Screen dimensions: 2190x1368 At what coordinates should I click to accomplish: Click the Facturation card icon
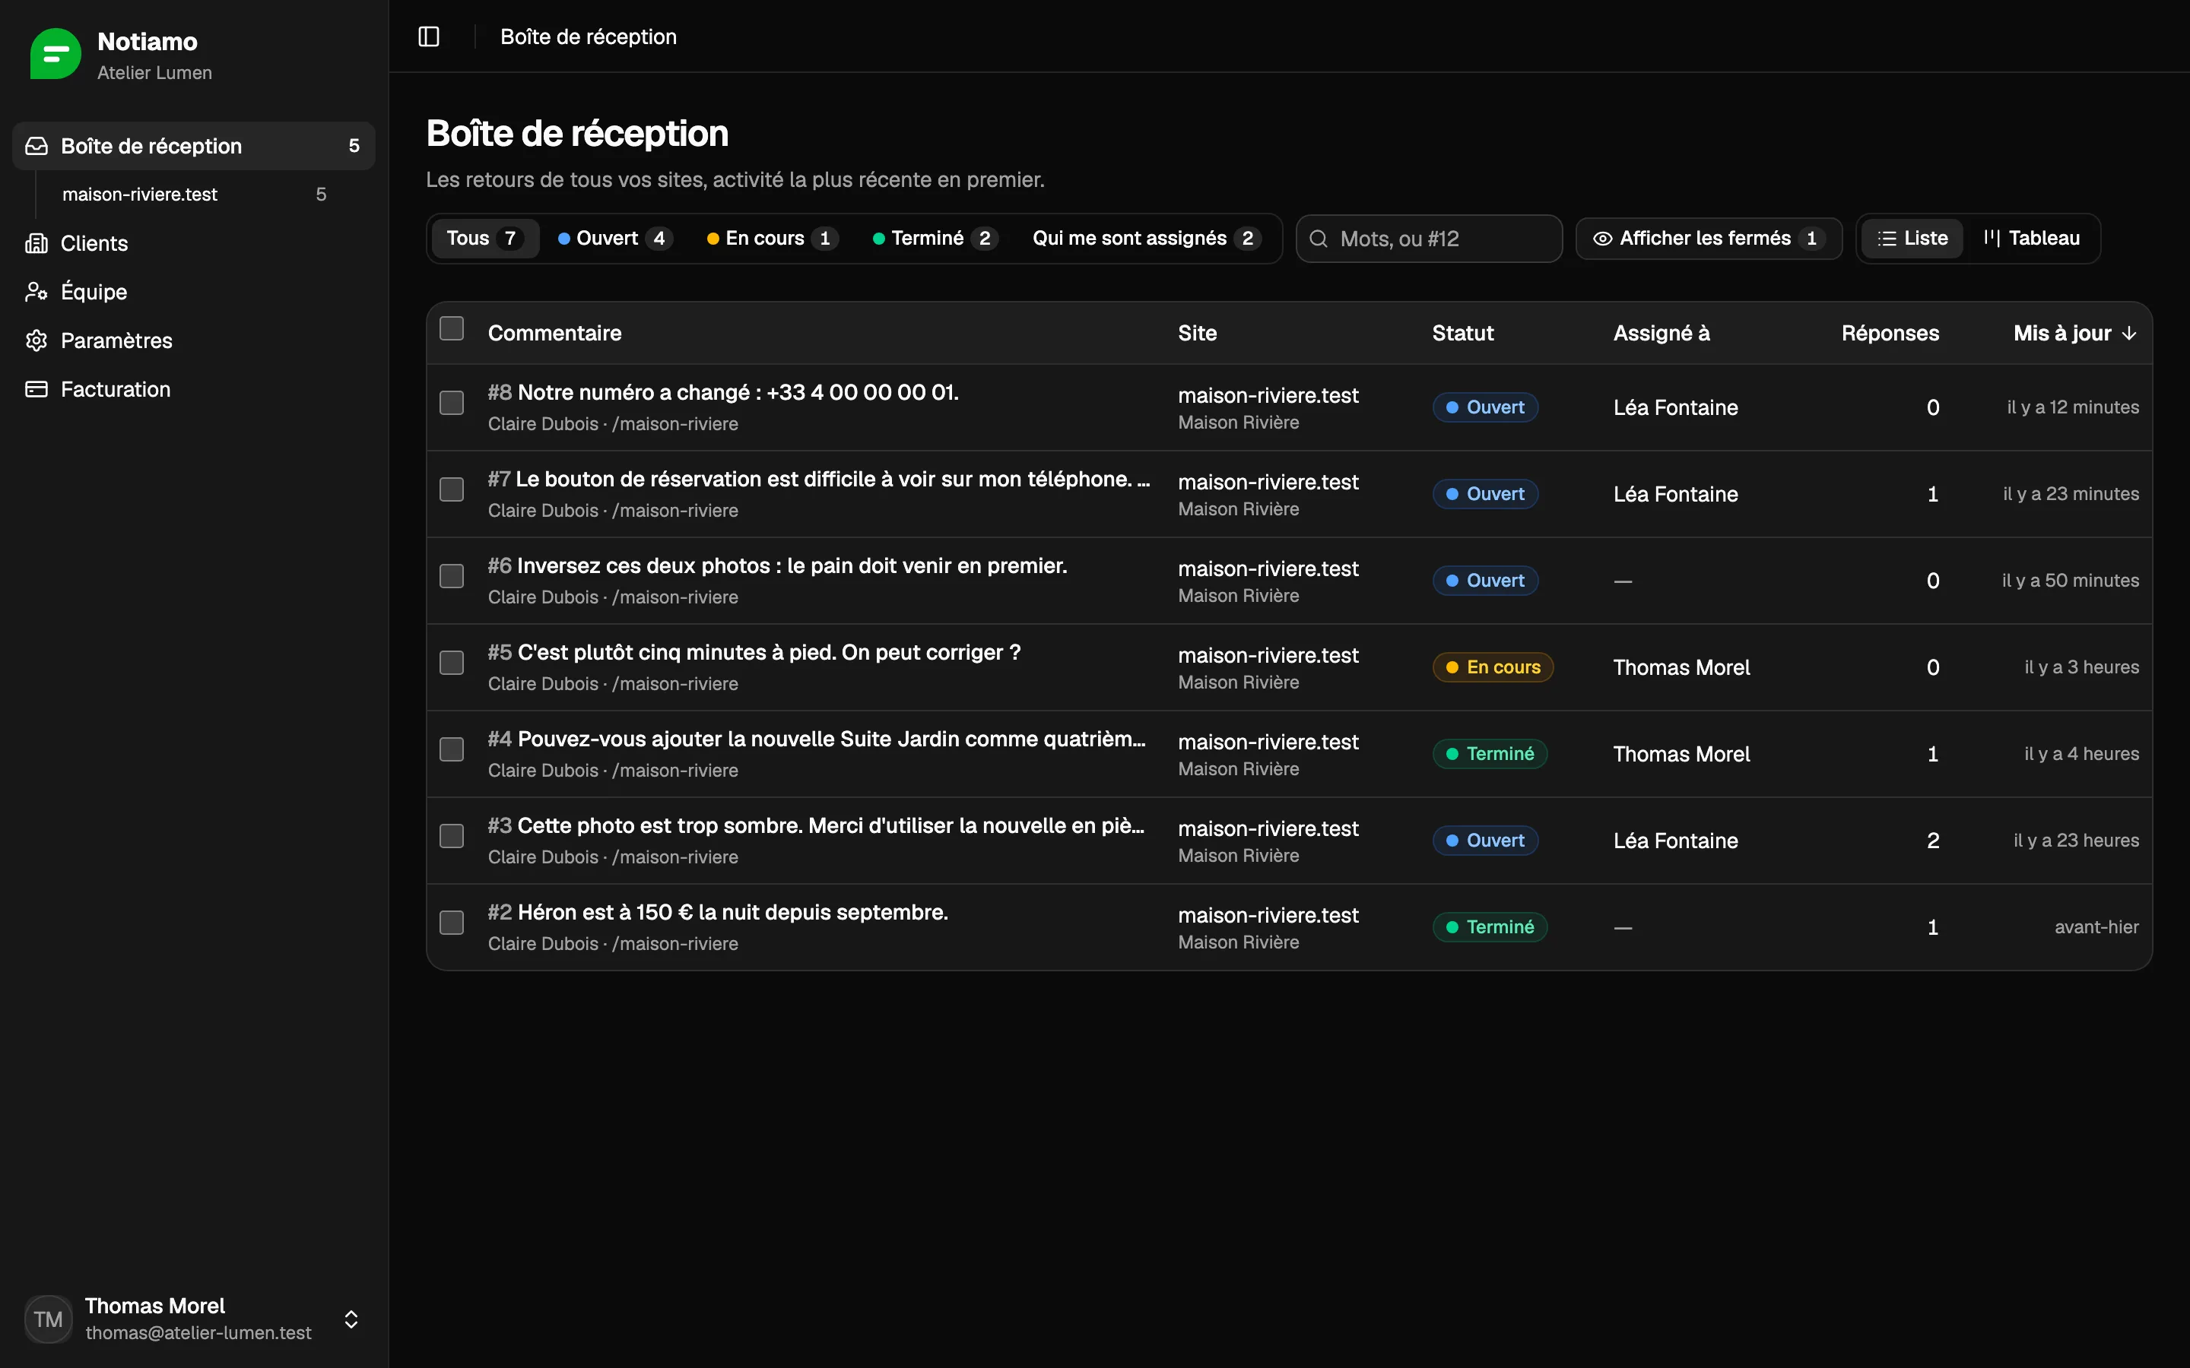36,389
